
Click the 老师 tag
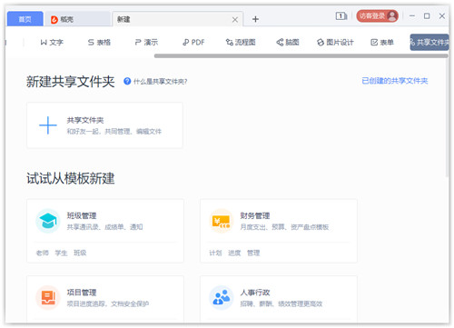click(x=43, y=253)
